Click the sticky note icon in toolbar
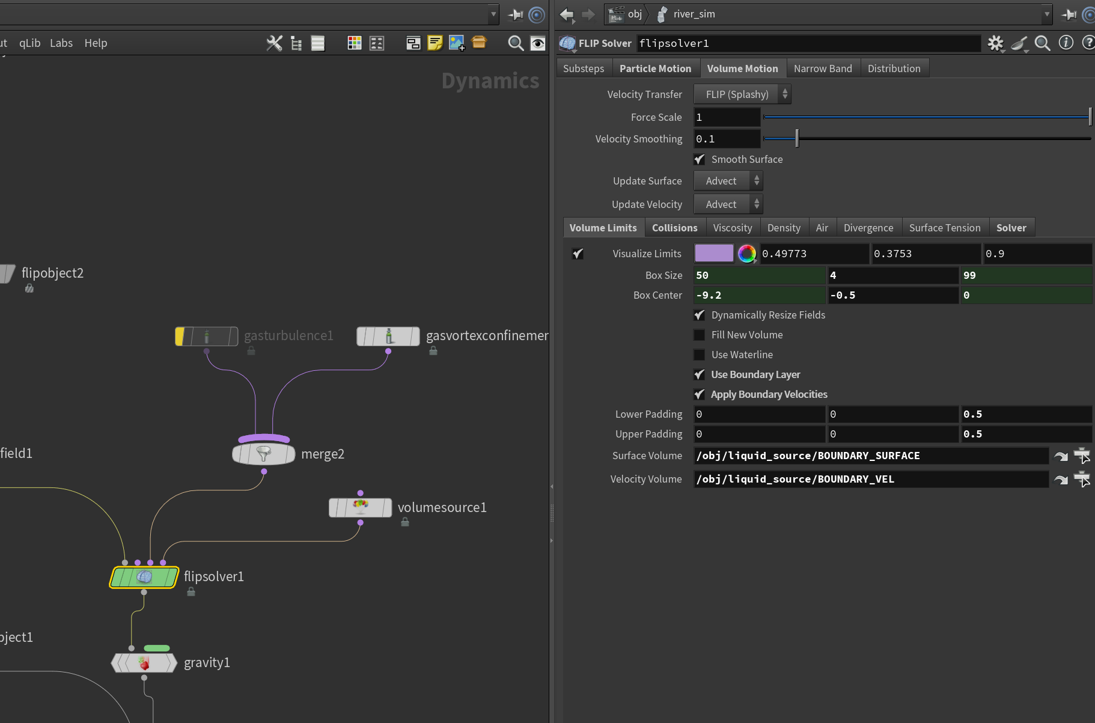Screen dimensions: 1095x723 [435, 43]
